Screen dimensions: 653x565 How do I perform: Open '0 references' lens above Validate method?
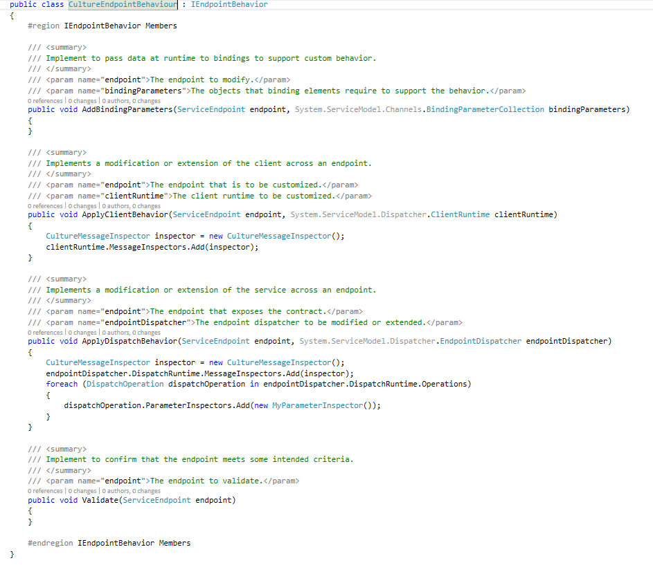[45, 491]
